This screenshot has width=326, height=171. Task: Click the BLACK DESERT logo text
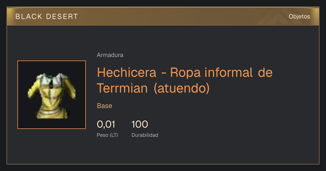tap(47, 17)
